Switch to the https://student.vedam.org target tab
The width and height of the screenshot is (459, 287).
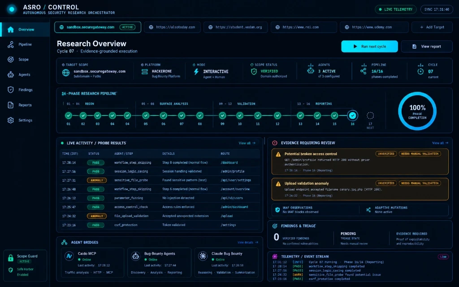tap(235, 27)
